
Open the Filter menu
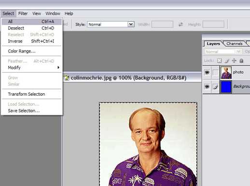(x=23, y=13)
